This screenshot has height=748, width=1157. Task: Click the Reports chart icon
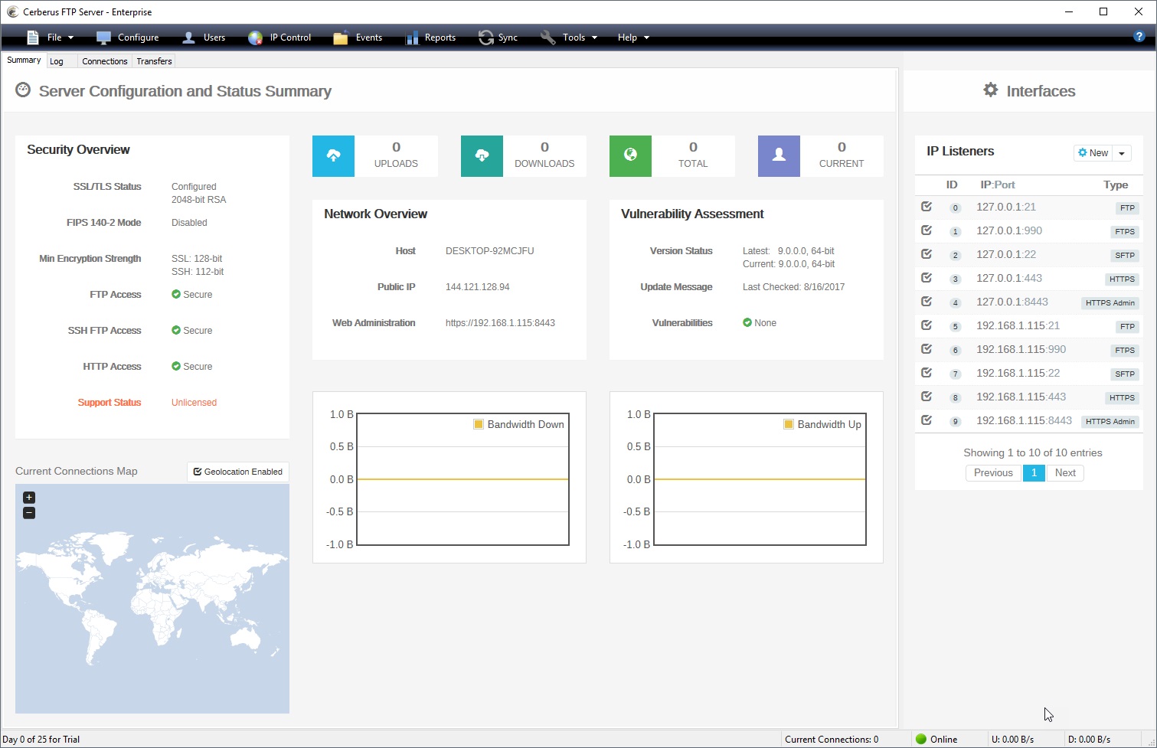coord(413,38)
